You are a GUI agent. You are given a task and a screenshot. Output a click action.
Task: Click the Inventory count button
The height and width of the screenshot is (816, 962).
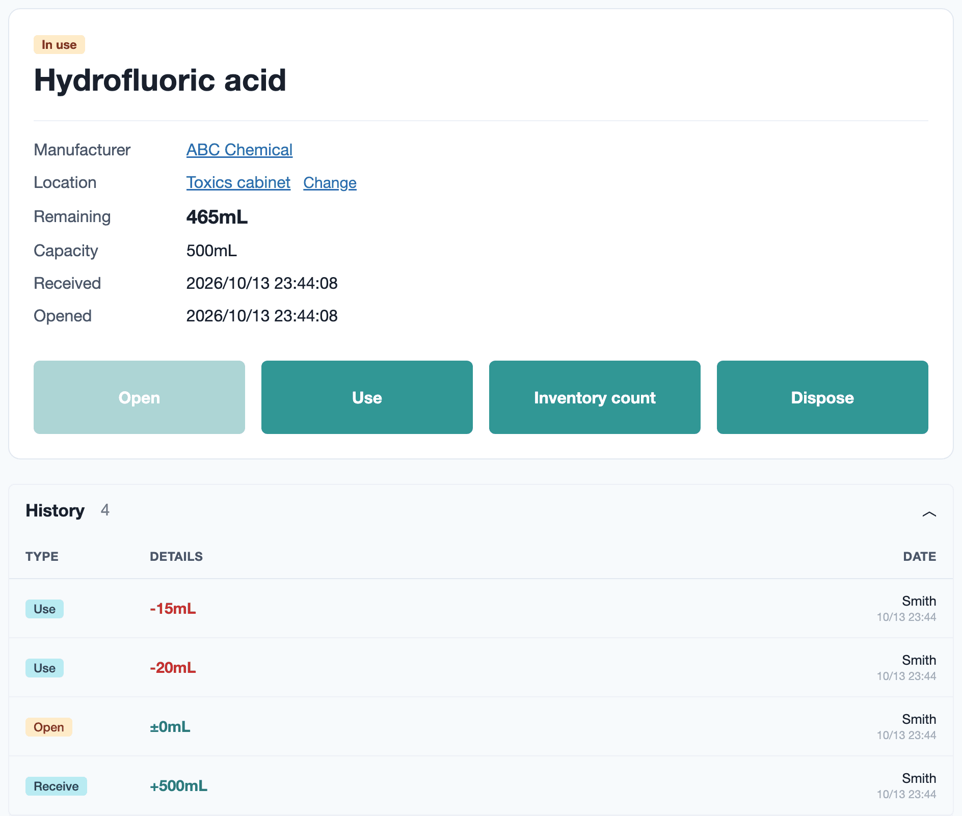coord(595,397)
